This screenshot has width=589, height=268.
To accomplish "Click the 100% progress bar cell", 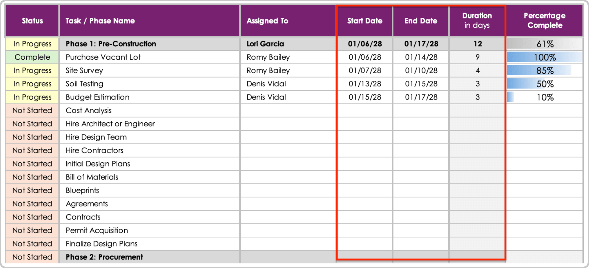I will point(544,57).
